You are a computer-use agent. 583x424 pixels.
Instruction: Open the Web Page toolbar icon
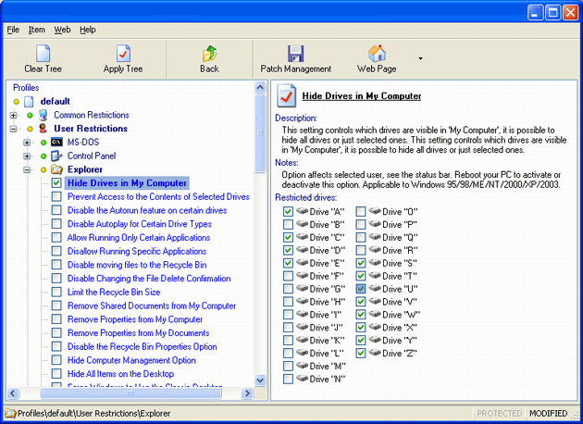[377, 54]
